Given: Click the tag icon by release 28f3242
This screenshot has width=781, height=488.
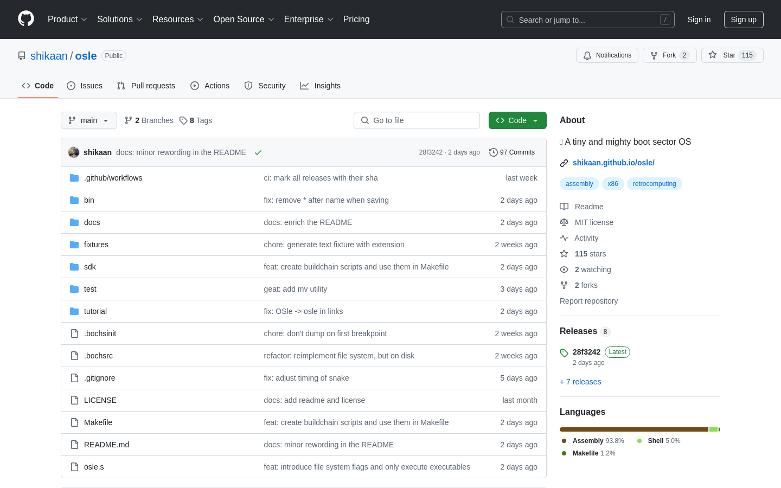Looking at the screenshot, I should coord(564,353).
